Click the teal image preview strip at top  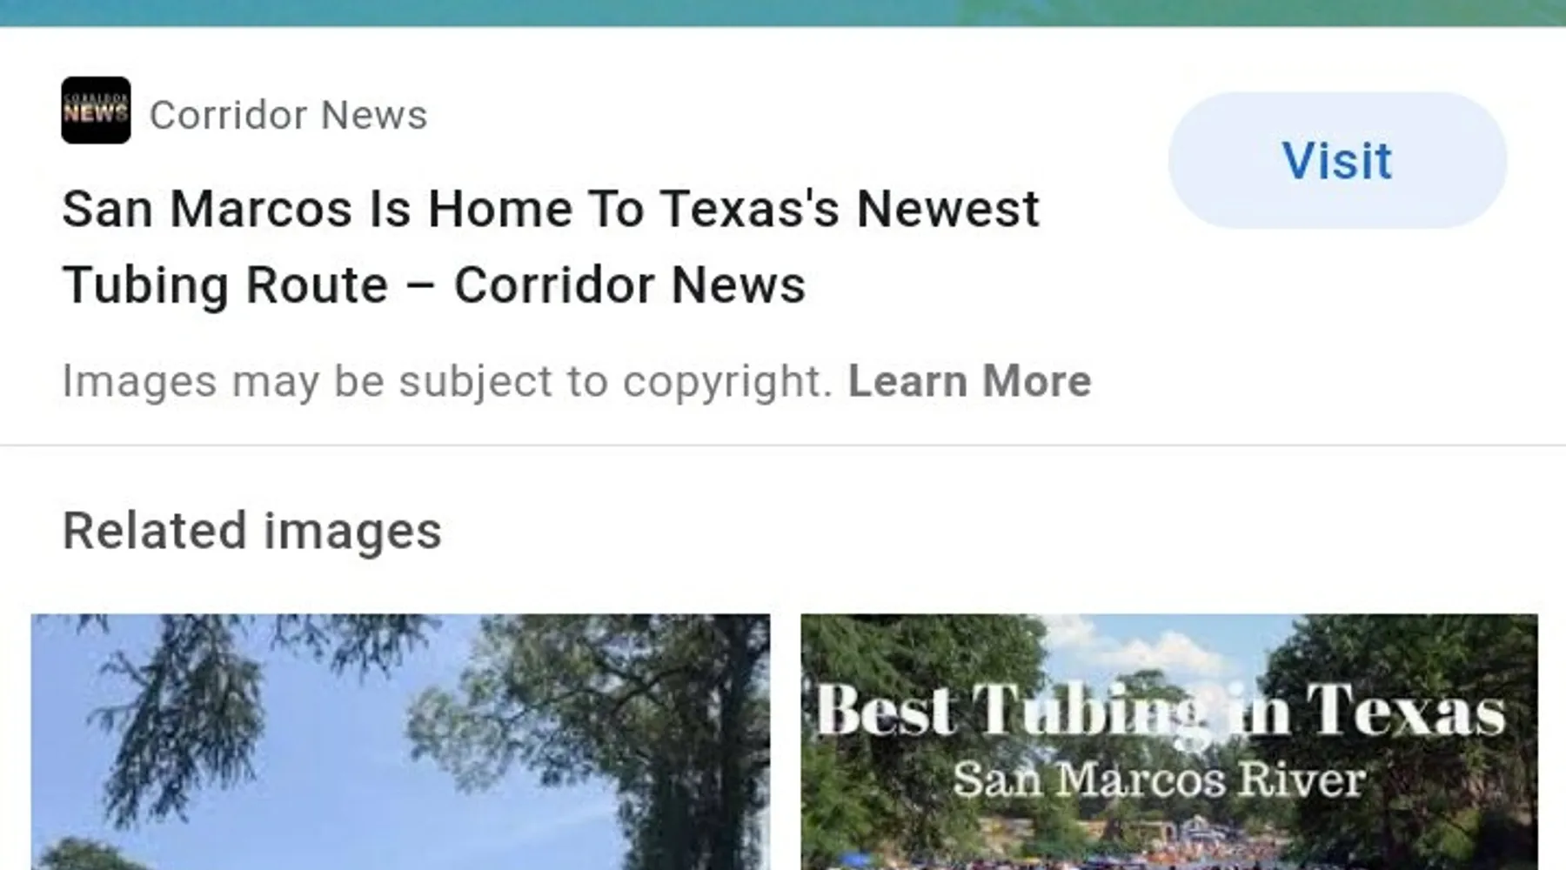[x=783, y=13]
